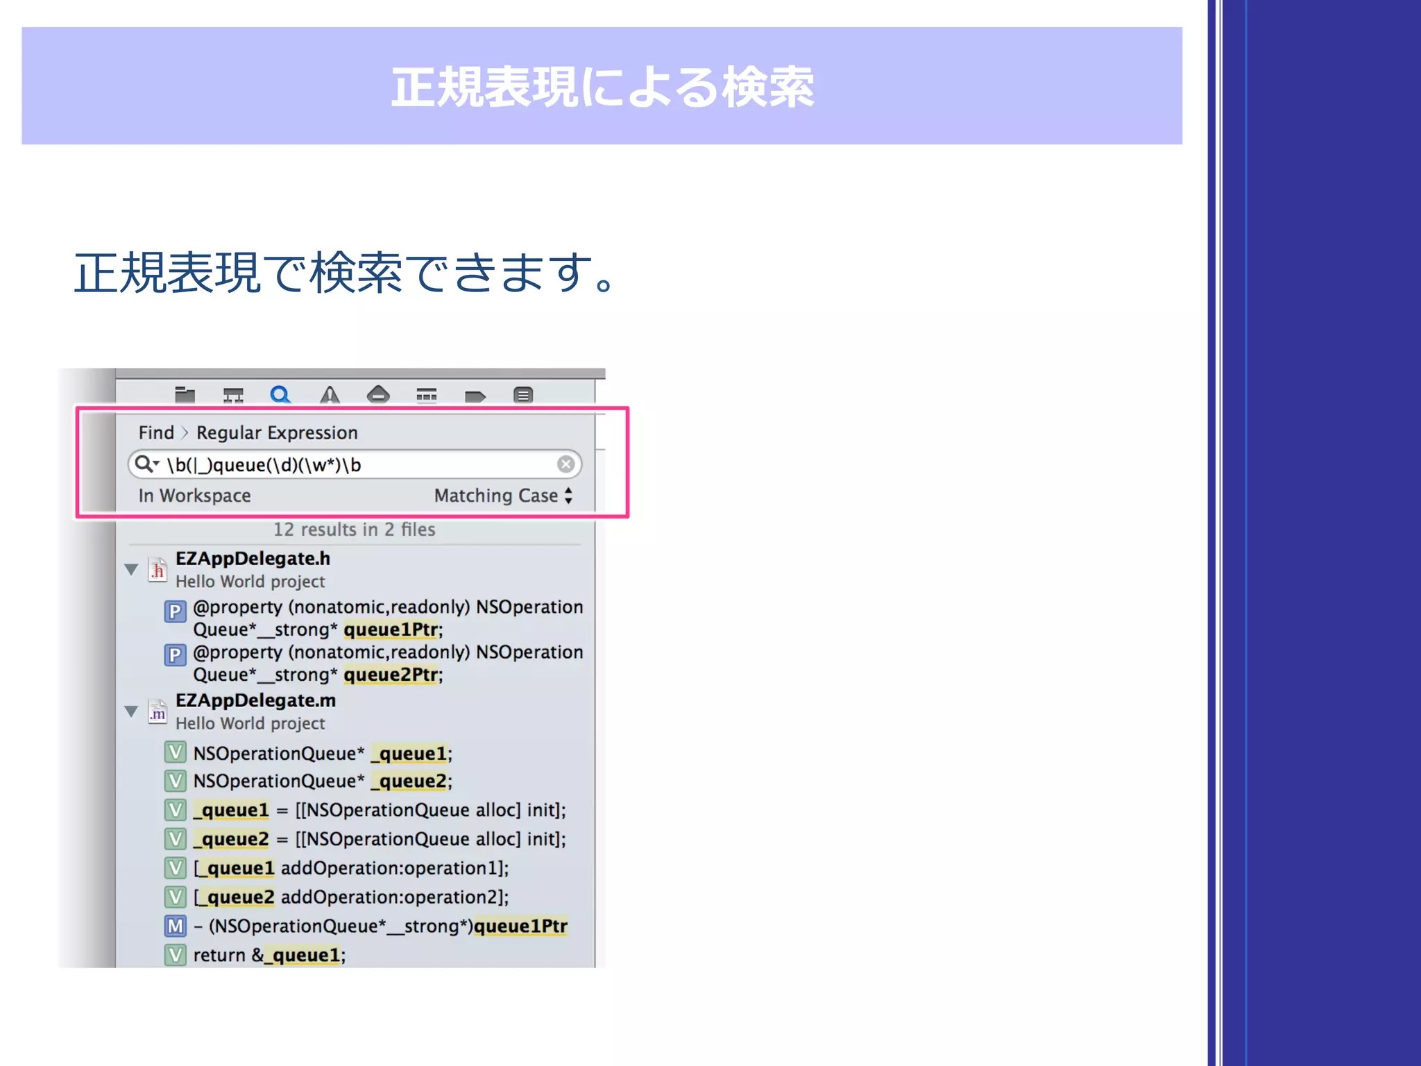Click Regular Expression search type
Viewport: 1421px width, 1066px height.
click(x=277, y=433)
